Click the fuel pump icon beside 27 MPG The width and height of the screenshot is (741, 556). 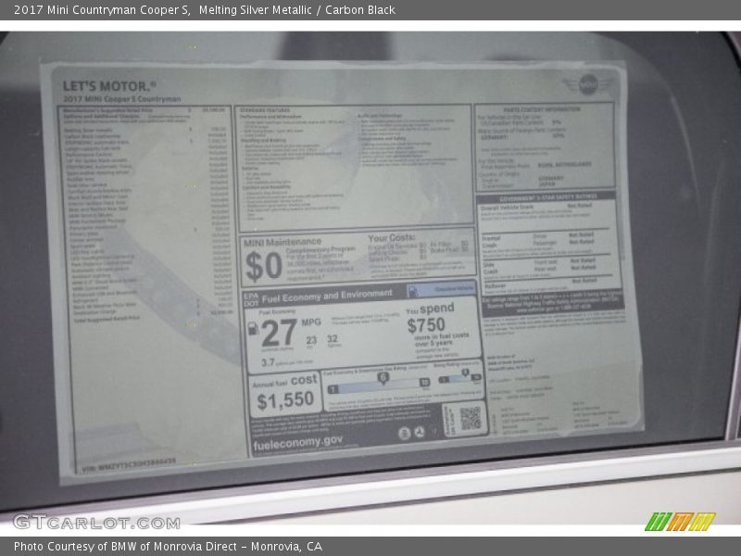[x=252, y=329]
